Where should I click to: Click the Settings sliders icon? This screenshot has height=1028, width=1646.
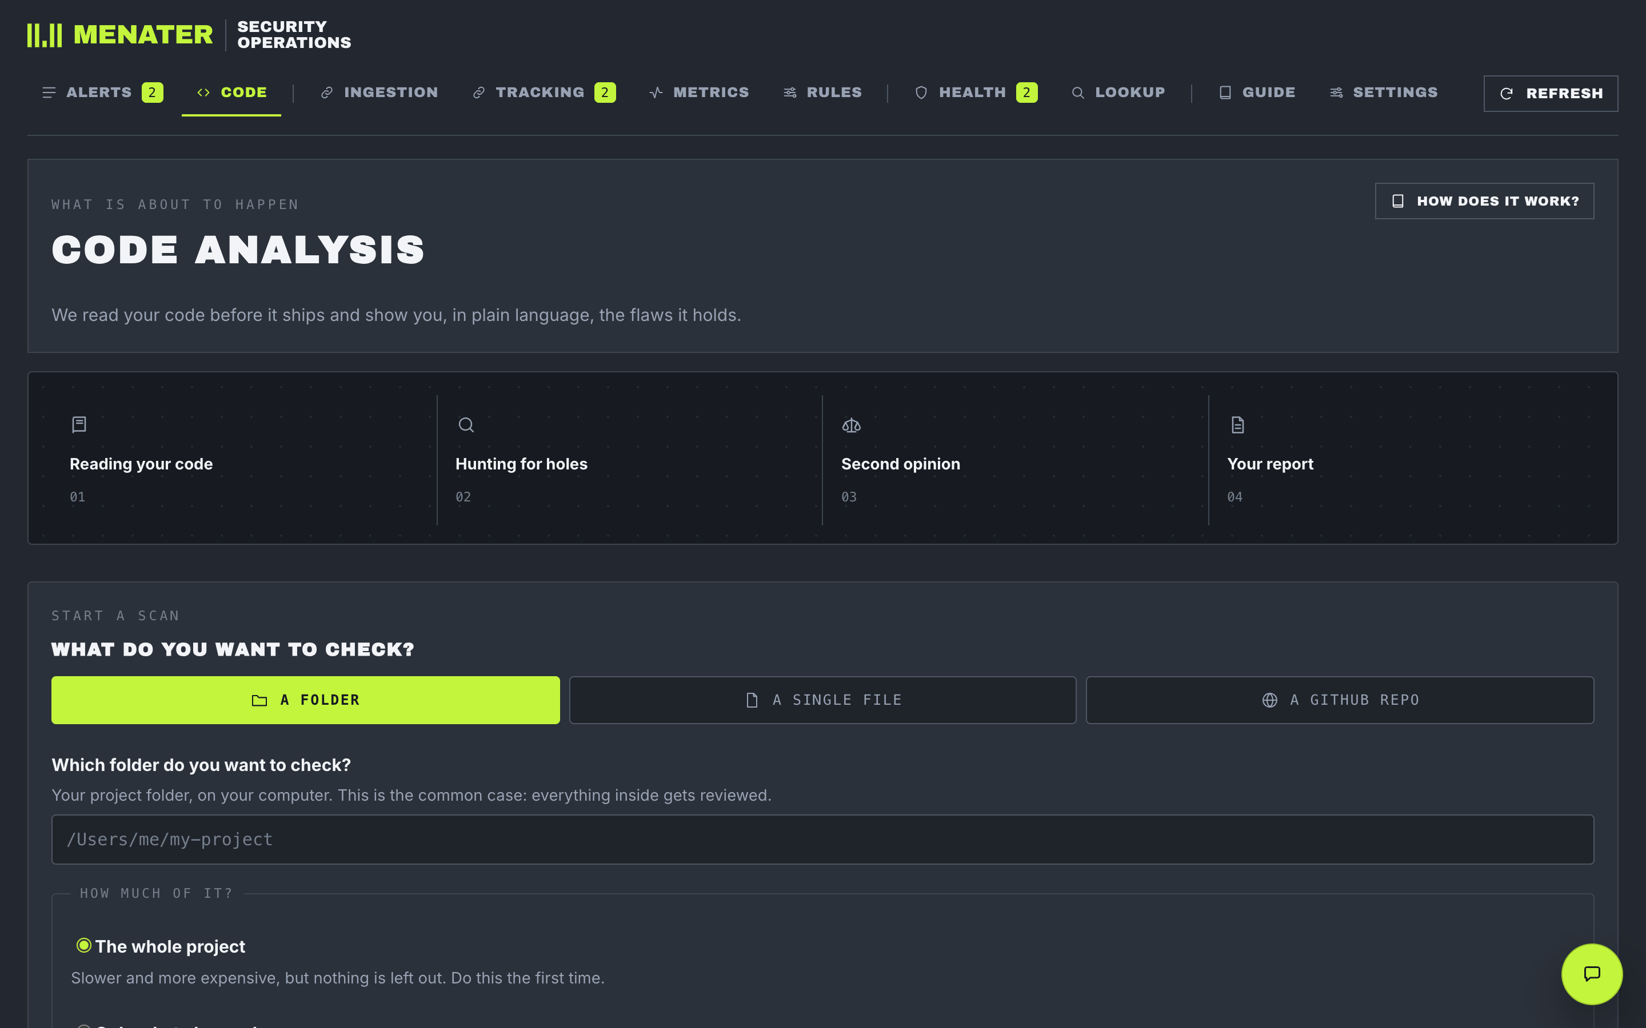[x=1337, y=93]
